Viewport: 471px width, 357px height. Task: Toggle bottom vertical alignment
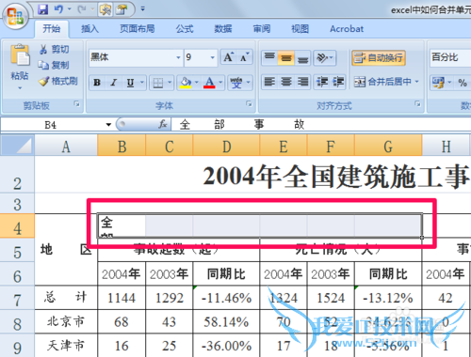click(x=302, y=58)
